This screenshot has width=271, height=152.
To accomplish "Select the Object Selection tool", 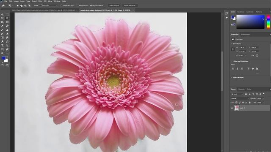I will [7, 18].
